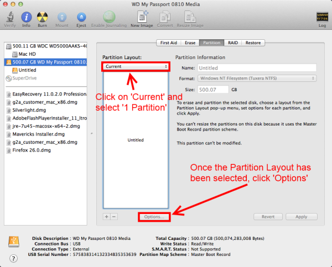Screen dimensions: 332x267
Task: Select the Mac HD volume
Action: pyautogui.click(x=45, y=54)
